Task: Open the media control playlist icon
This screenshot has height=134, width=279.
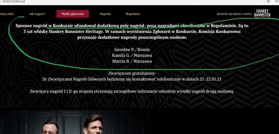Action: point(276,1)
